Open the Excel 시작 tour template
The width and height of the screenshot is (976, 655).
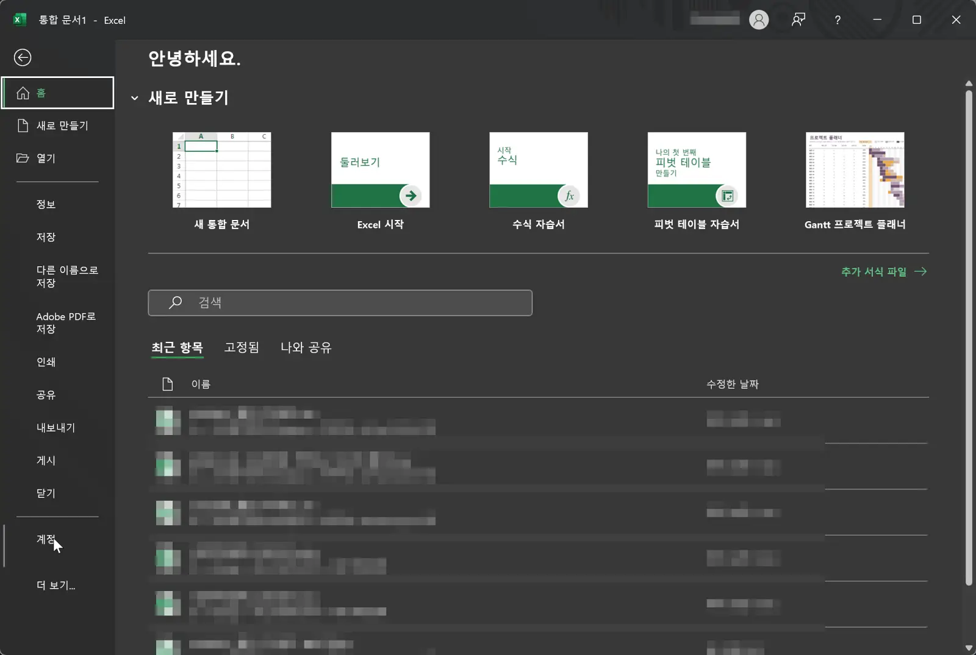pyautogui.click(x=380, y=182)
